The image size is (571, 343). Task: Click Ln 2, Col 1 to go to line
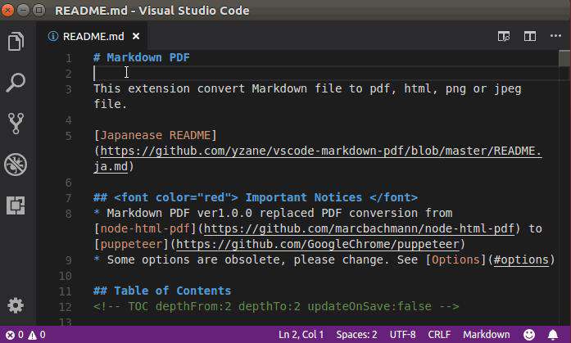pos(301,335)
